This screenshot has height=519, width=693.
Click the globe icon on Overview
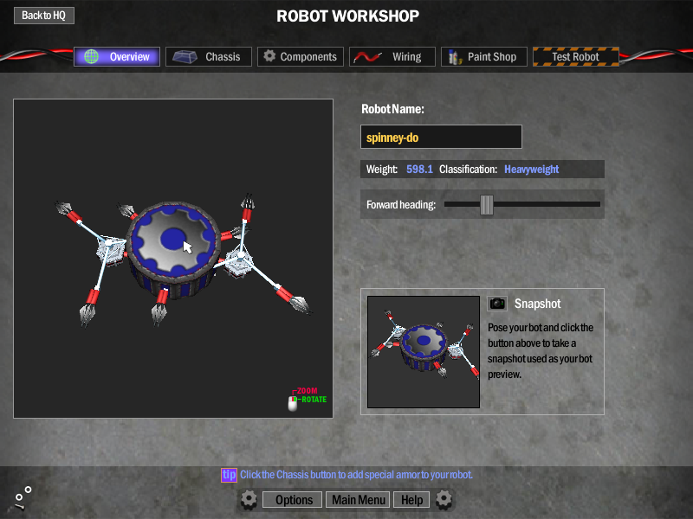(92, 56)
